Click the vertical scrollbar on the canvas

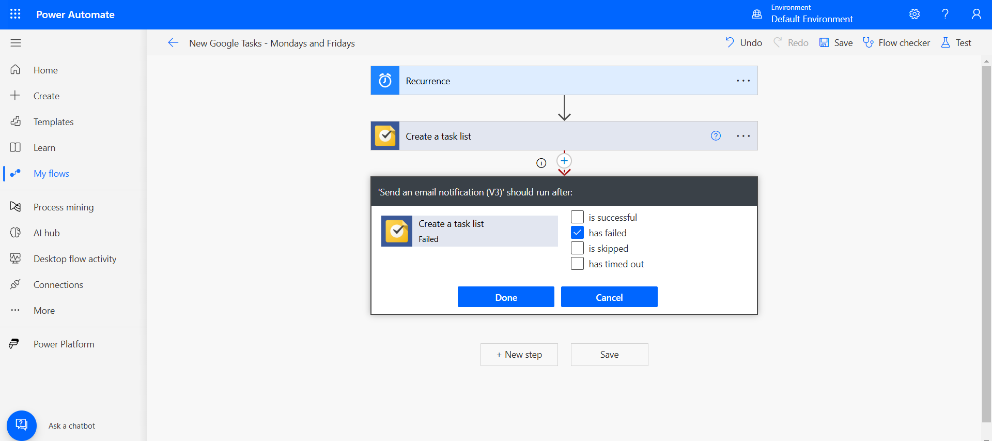pyautogui.click(x=986, y=243)
